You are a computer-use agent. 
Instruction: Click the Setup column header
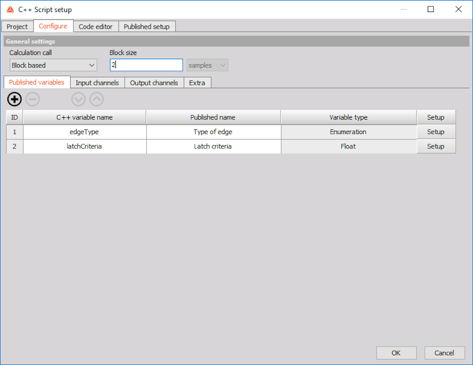pyautogui.click(x=436, y=117)
